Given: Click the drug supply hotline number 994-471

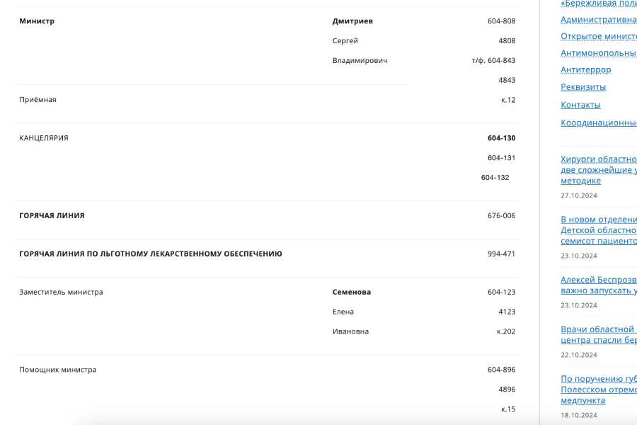Looking at the screenshot, I should (x=501, y=254).
